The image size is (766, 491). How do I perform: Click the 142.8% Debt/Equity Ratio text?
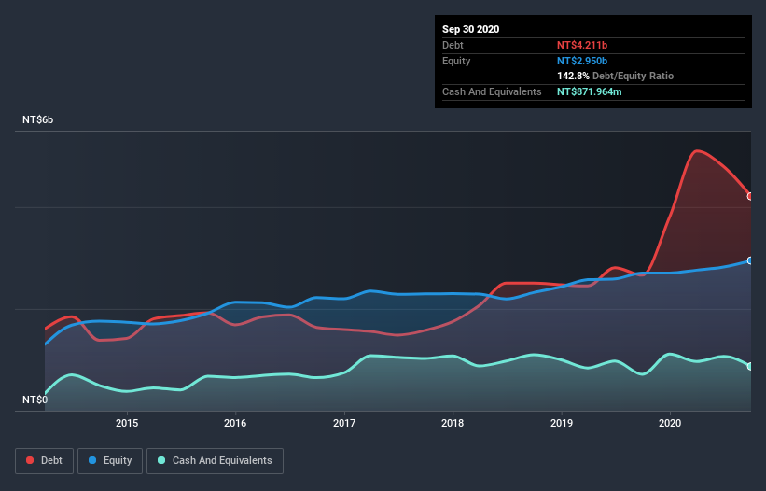(616, 77)
